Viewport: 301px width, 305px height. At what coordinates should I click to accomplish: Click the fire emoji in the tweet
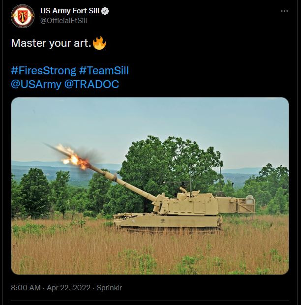tap(99, 43)
